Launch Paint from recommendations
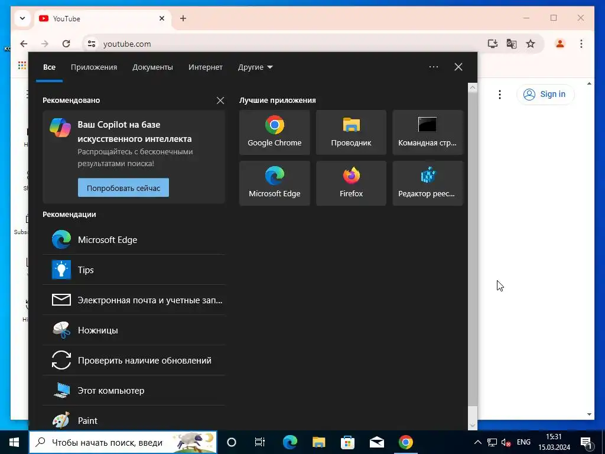The height and width of the screenshot is (454, 605). tap(134, 420)
